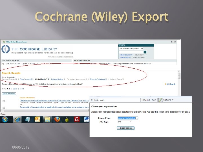Show Economic Evaluations results

98,79
